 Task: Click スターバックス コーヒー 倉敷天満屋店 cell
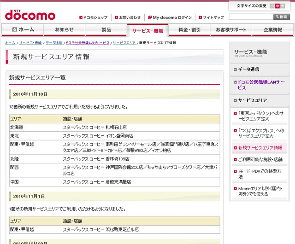[x=141, y=182]
